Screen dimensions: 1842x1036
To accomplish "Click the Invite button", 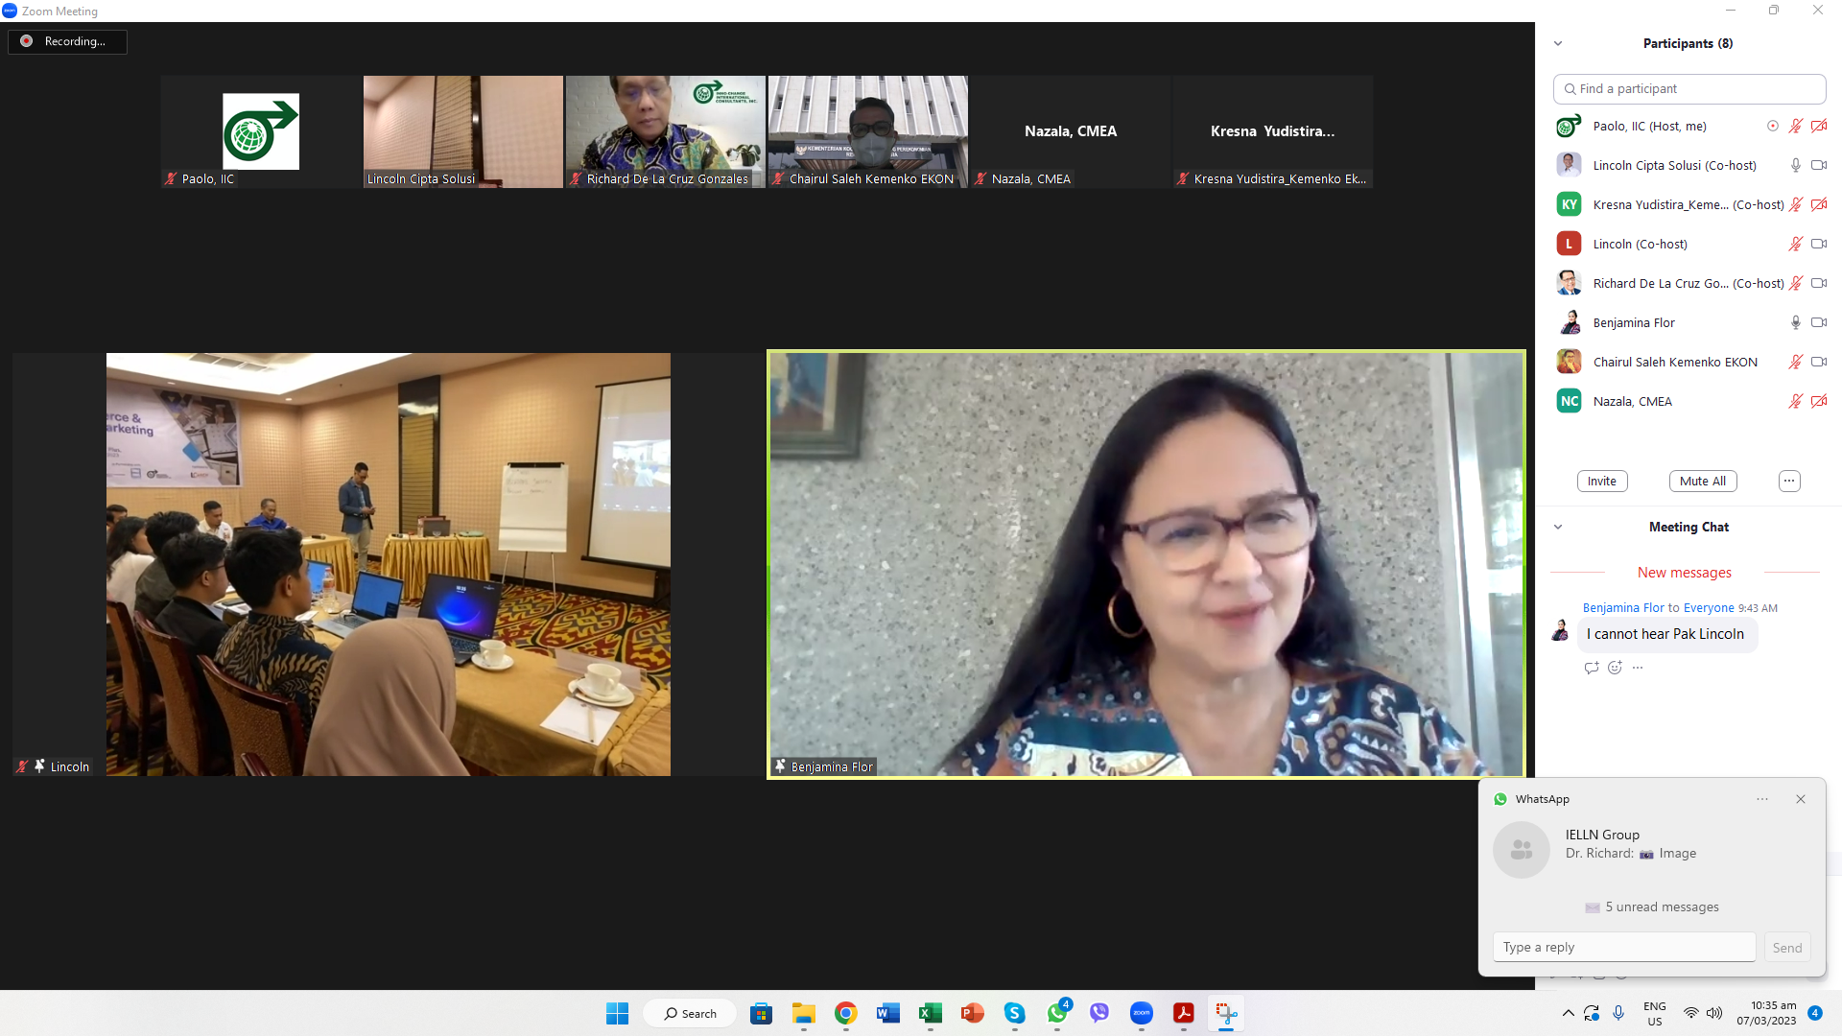I will pyautogui.click(x=1601, y=481).
